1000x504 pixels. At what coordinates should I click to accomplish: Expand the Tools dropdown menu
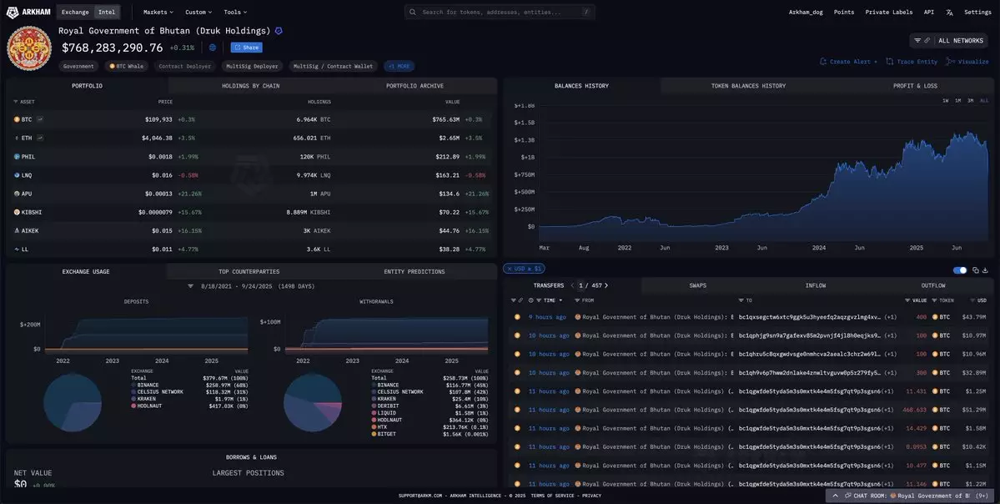click(x=235, y=13)
